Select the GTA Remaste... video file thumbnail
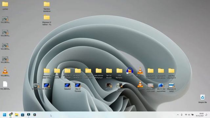The width and height of the screenshot is (210, 118). [x=119, y=87]
